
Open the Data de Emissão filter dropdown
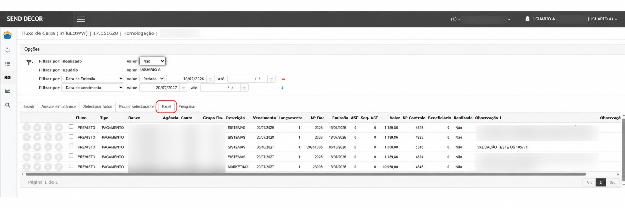tap(93, 79)
